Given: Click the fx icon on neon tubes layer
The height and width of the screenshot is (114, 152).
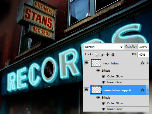Looking at the screenshot, I should [142, 63].
